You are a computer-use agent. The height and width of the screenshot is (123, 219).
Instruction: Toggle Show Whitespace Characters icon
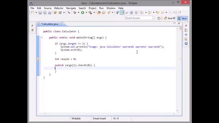pyautogui.click(x=136, y=13)
